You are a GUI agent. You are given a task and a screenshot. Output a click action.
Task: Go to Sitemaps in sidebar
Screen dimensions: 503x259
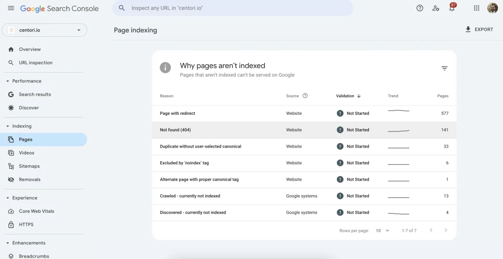point(29,166)
